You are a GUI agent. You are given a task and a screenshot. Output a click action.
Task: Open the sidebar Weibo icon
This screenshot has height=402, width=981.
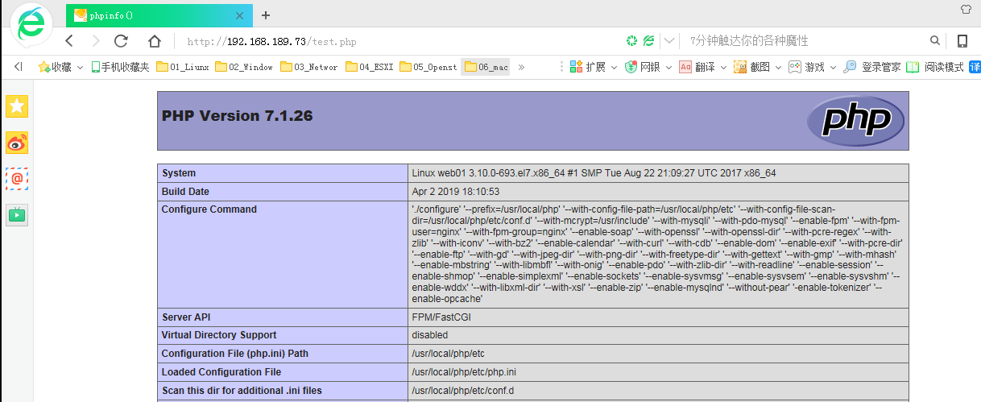click(17, 143)
